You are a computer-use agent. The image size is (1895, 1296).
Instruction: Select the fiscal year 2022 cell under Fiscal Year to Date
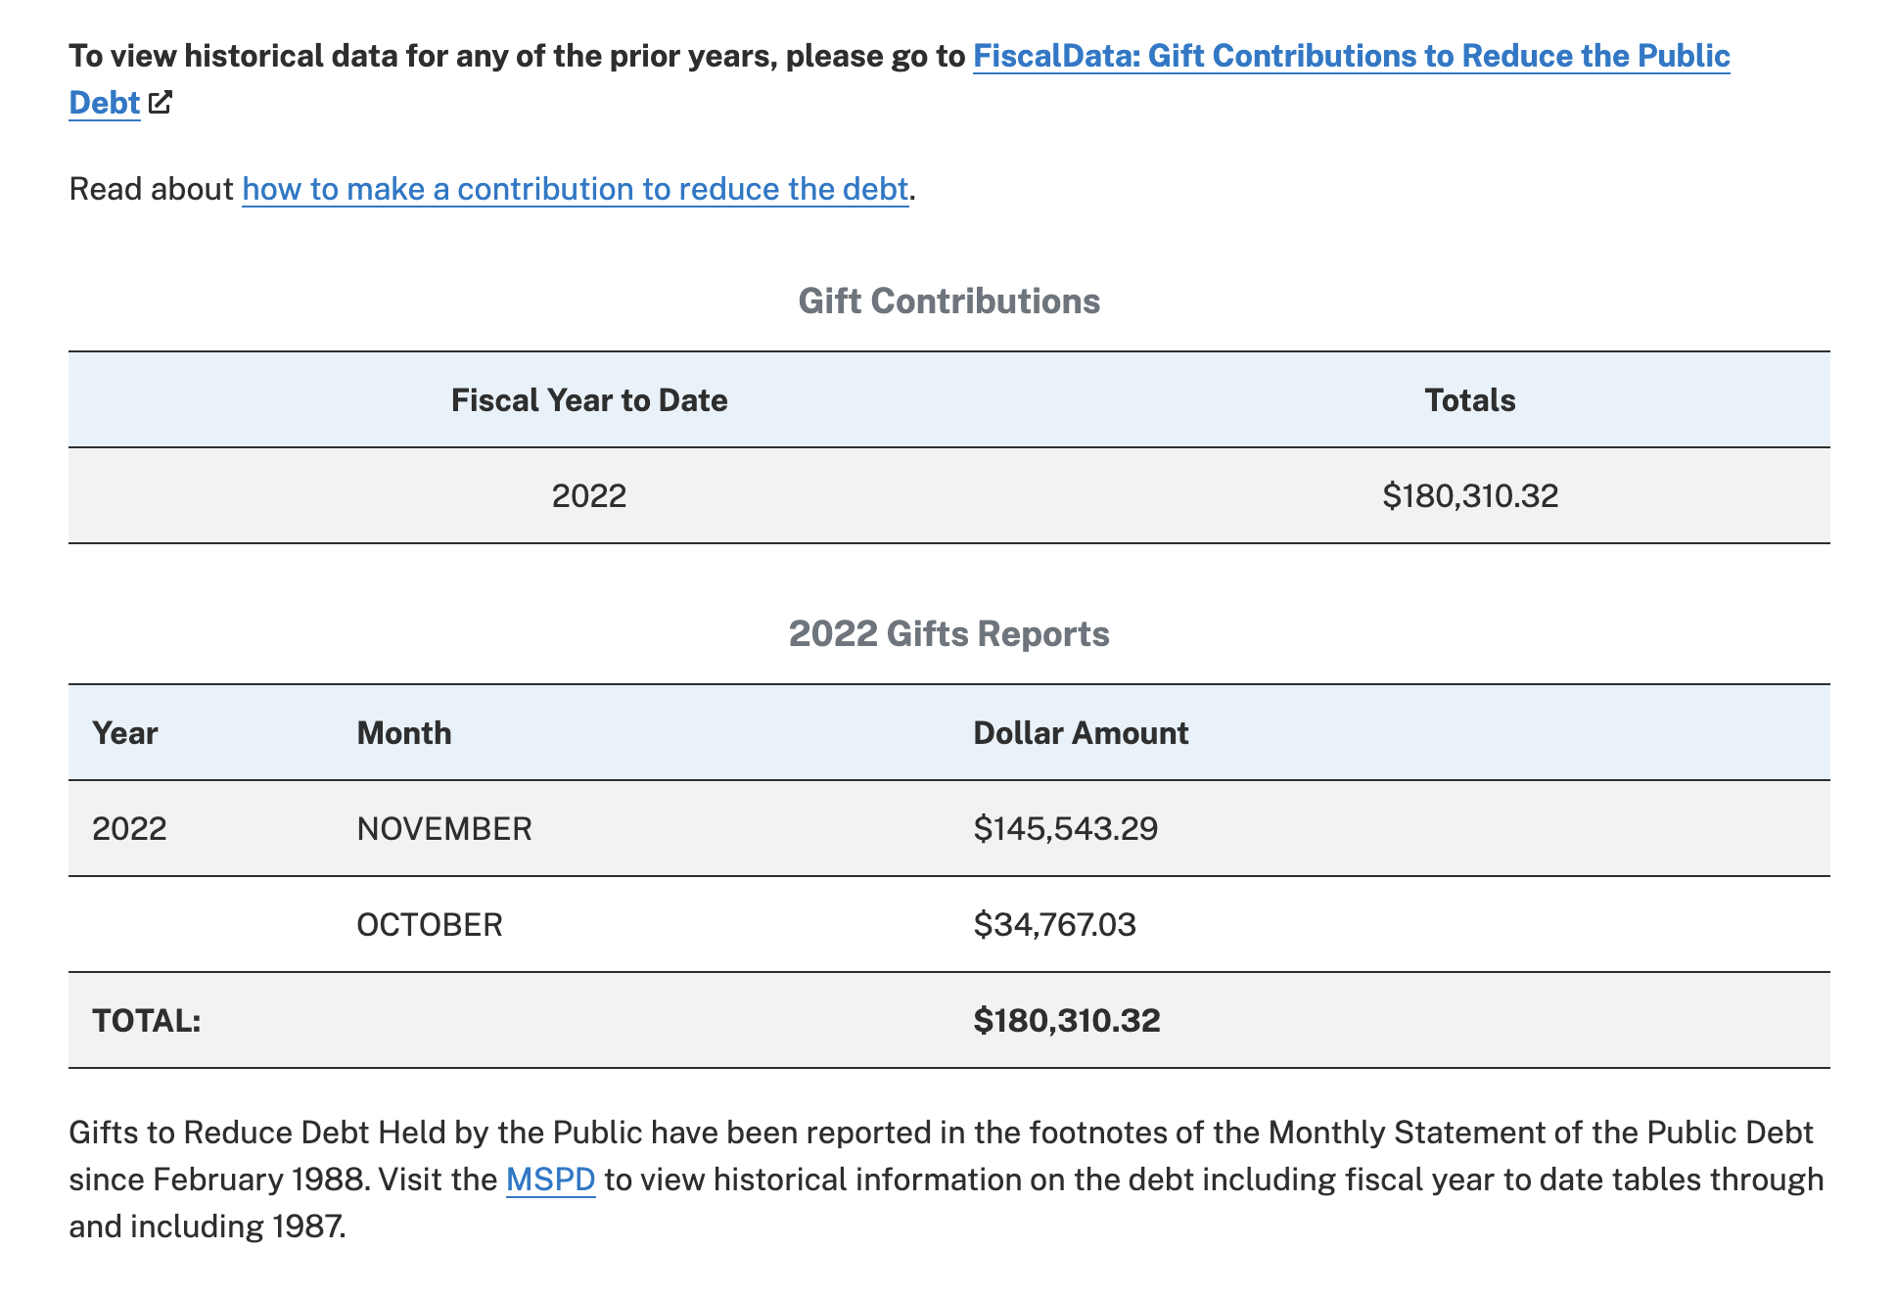coord(589,496)
